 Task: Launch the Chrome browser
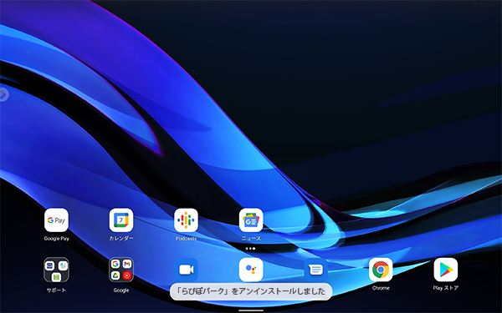[x=381, y=270]
